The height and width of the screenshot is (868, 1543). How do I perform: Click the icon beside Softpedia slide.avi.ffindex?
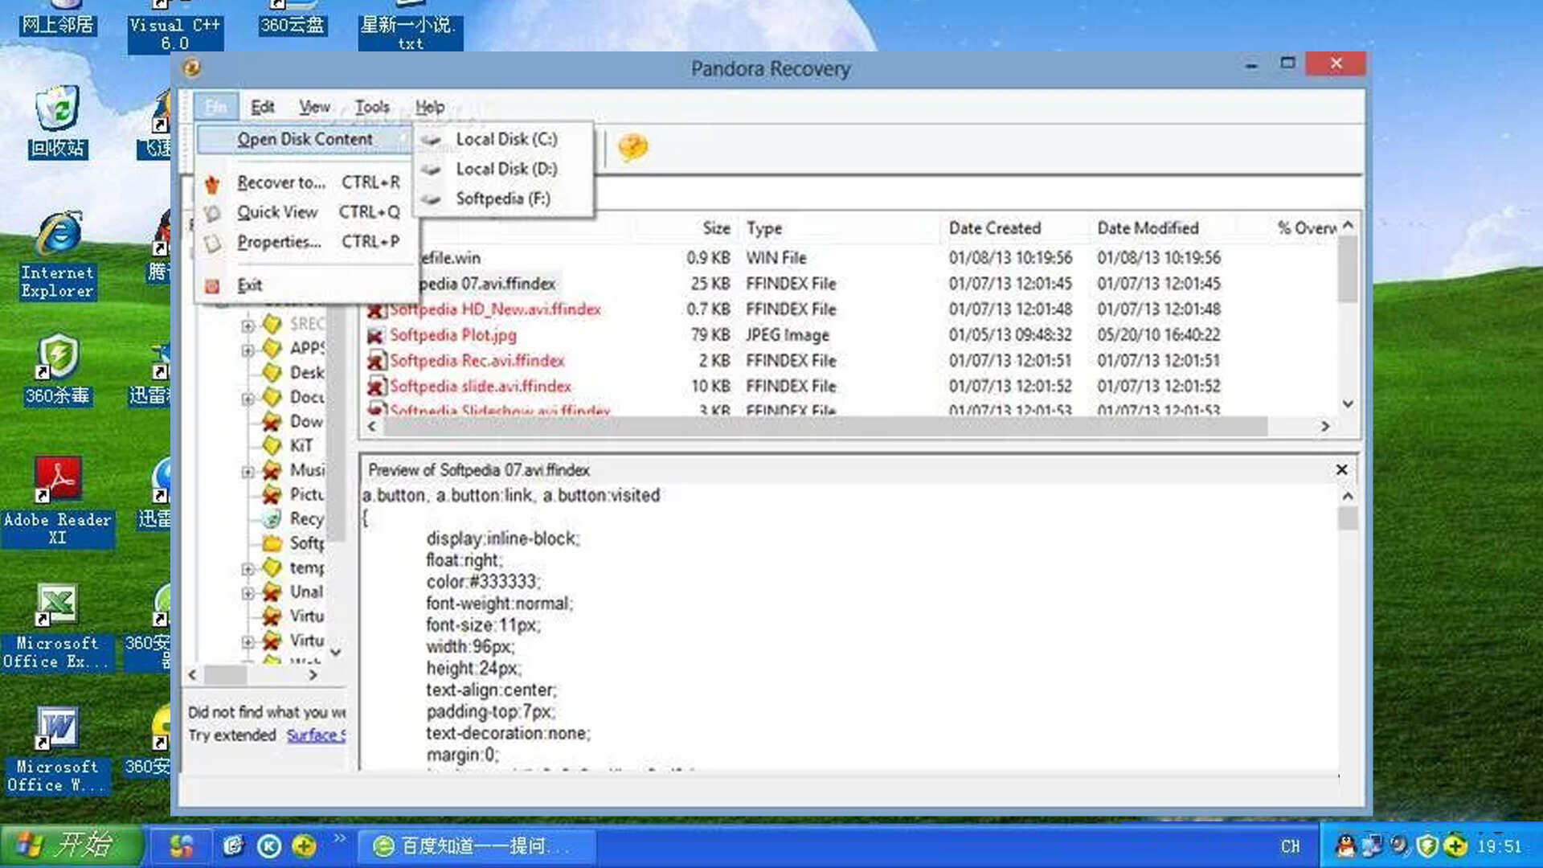(375, 387)
